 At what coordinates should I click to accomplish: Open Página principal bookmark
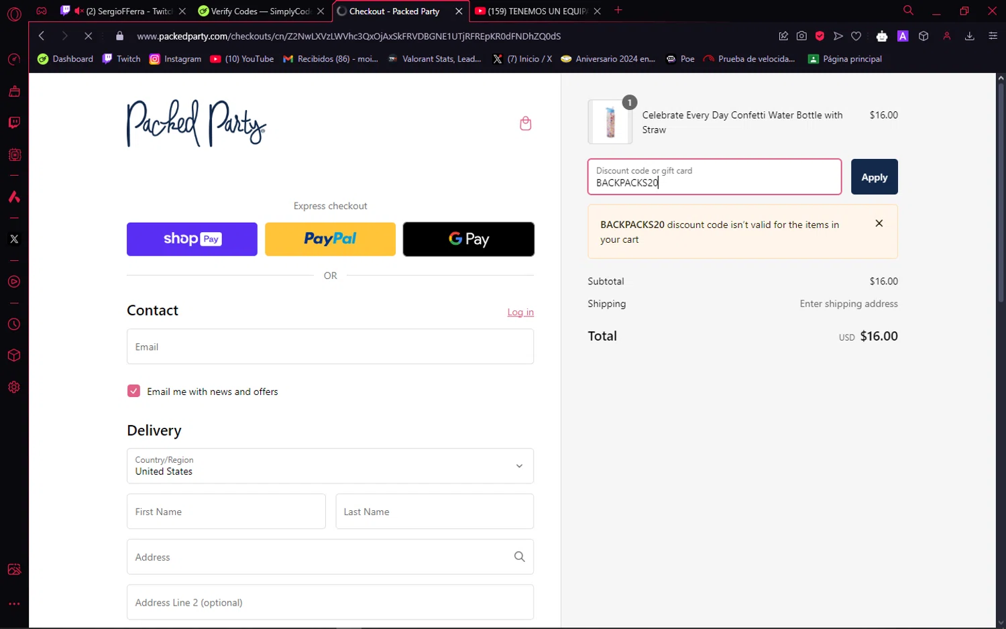click(845, 59)
